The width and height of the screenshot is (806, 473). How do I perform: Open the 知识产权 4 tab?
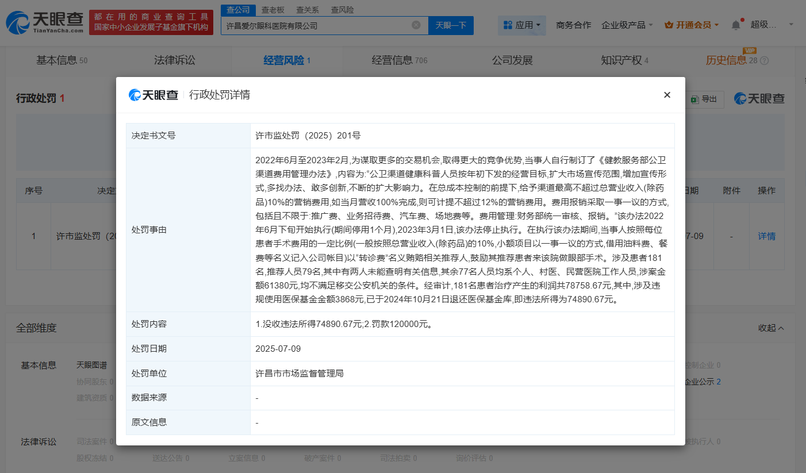pos(624,60)
